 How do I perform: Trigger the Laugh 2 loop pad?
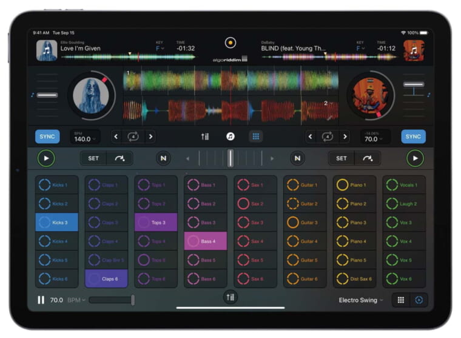point(404,204)
